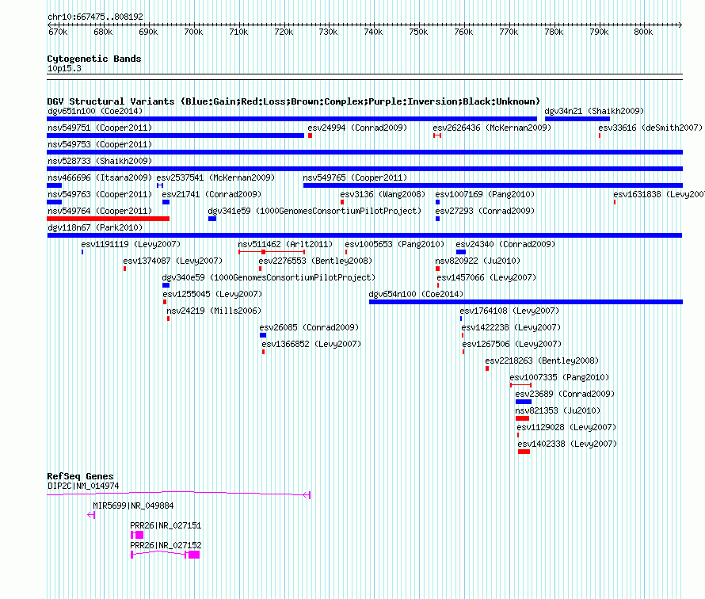Click the chr10:667475..808192 coordinates label
This screenshot has height=599, width=705.
point(95,17)
